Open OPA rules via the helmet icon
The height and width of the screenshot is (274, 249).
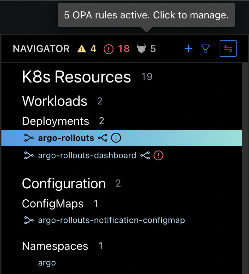[x=141, y=48]
